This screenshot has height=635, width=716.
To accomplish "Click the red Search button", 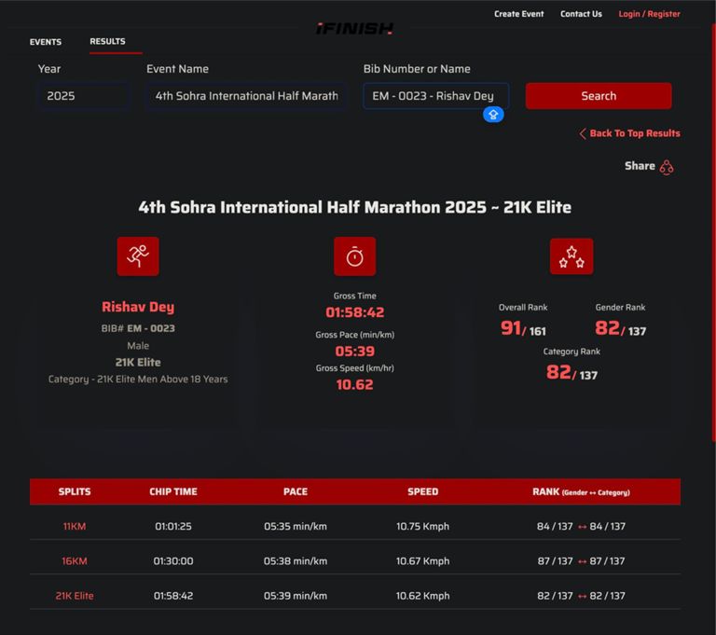I will 599,96.
